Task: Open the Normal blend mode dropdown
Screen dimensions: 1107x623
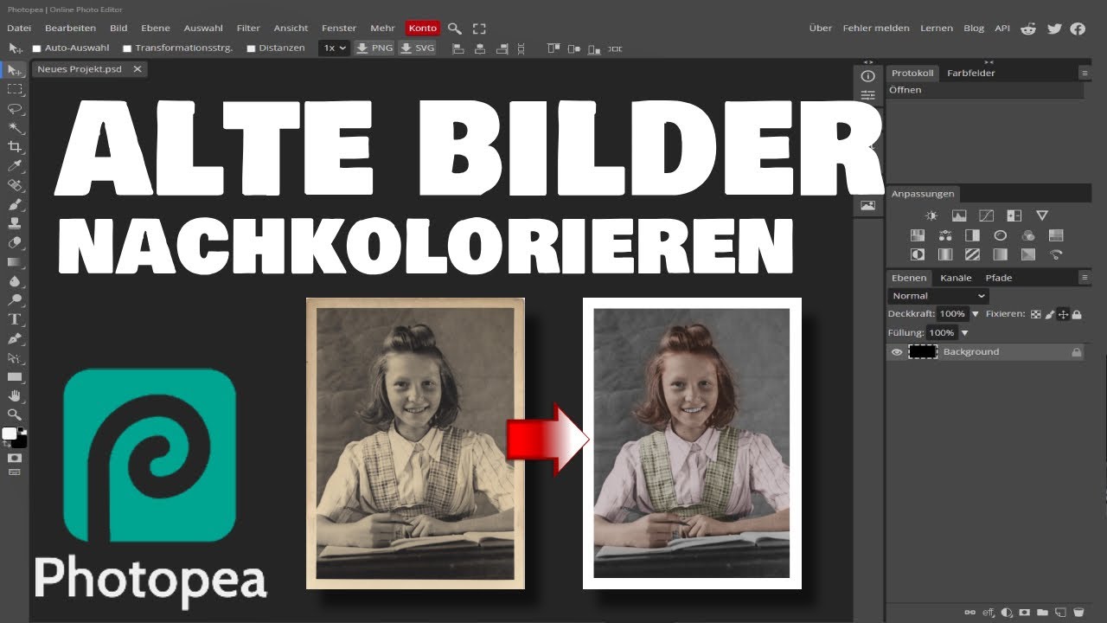Action: tap(938, 296)
